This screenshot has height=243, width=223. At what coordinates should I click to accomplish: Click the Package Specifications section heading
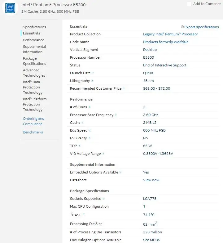pyautogui.click(x=90, y=191)
